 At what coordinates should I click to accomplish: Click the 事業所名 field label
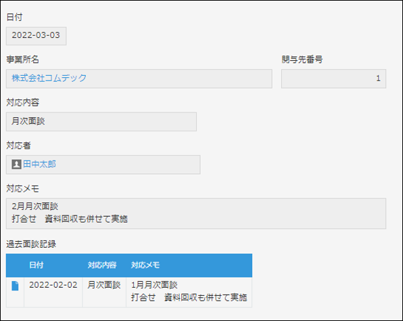tap(22, 60)
